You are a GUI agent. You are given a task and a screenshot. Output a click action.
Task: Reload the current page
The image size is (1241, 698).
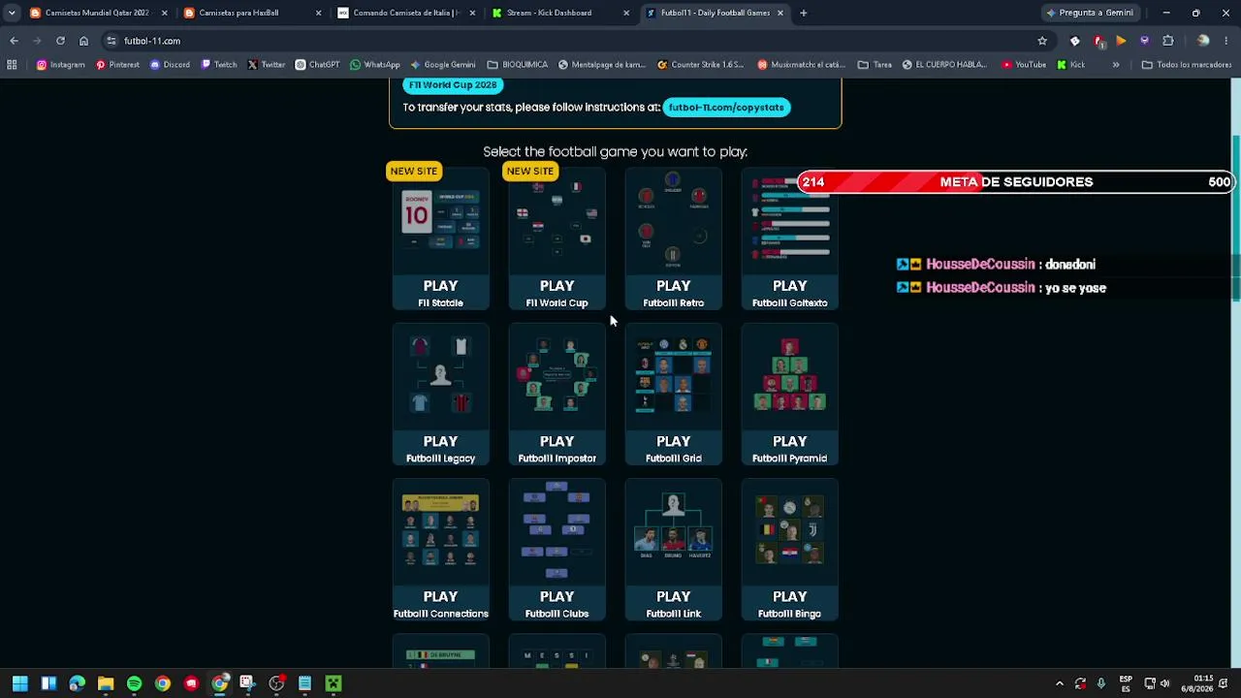coord(60,41)
